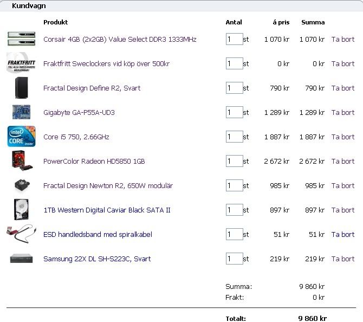Remove the ESD handledsband via Ta bort
The image size is (363, 322).
(x=343, y=235)
